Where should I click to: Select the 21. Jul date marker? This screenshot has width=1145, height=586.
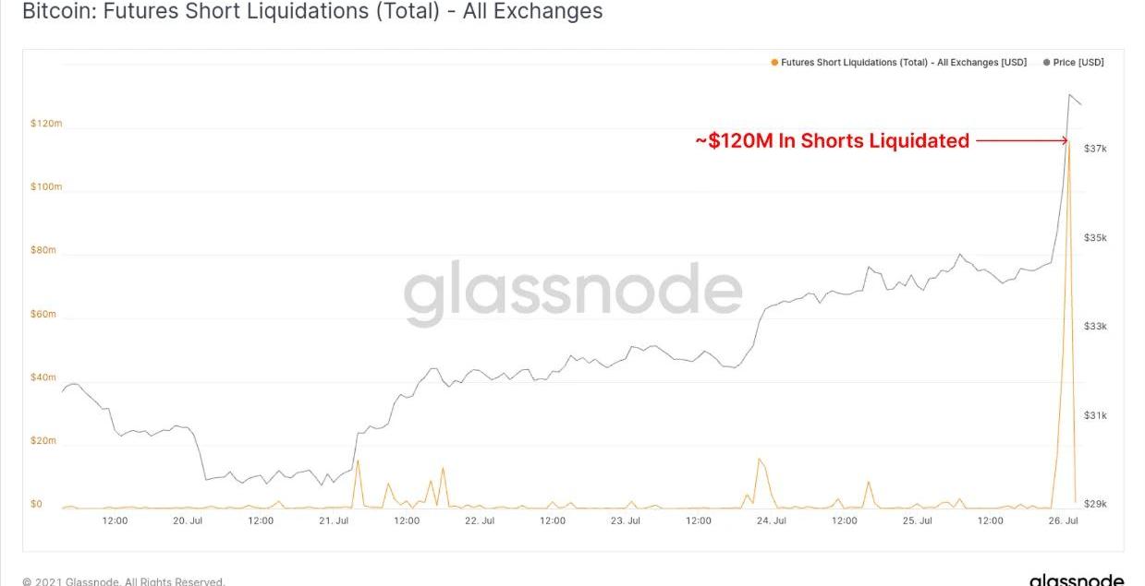tap(334, 520)
